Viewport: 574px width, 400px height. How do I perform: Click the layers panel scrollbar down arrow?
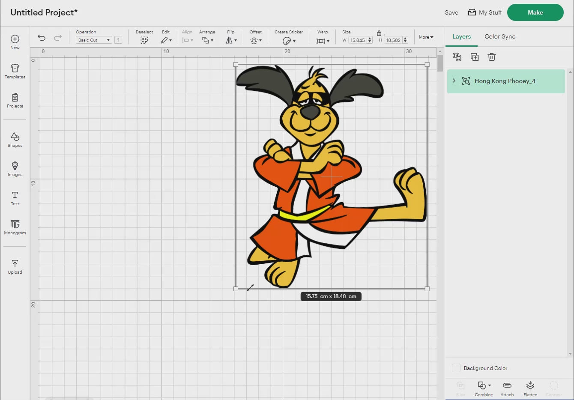pos(570,354)
